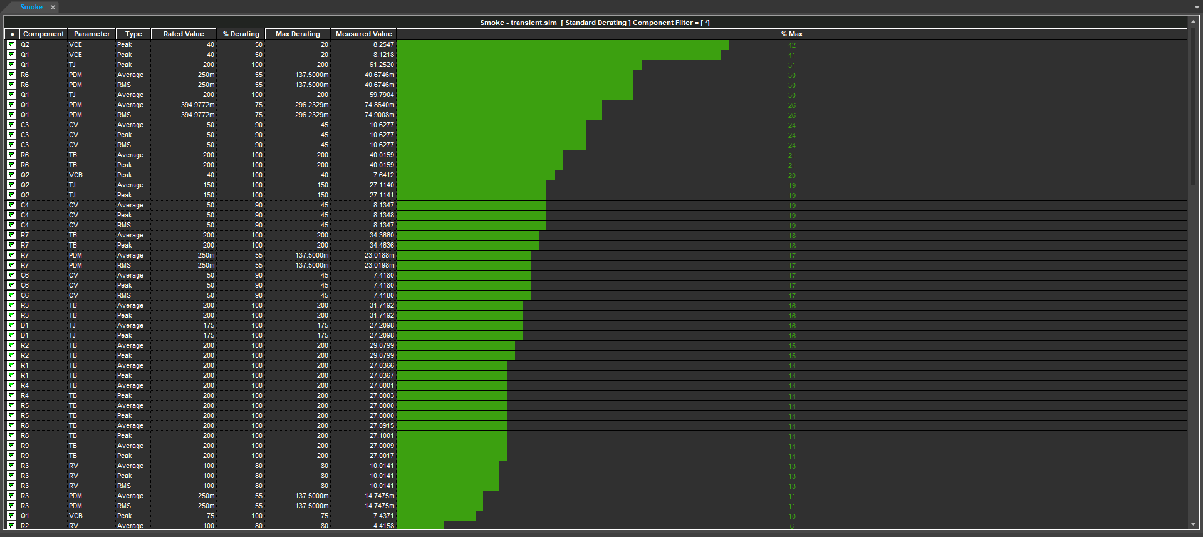Click the green bar for Q2 VCE Peak

[562, 45]
